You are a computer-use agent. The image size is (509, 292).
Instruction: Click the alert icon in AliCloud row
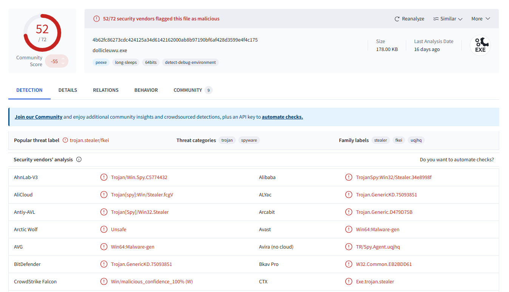(x=104, y=195)
